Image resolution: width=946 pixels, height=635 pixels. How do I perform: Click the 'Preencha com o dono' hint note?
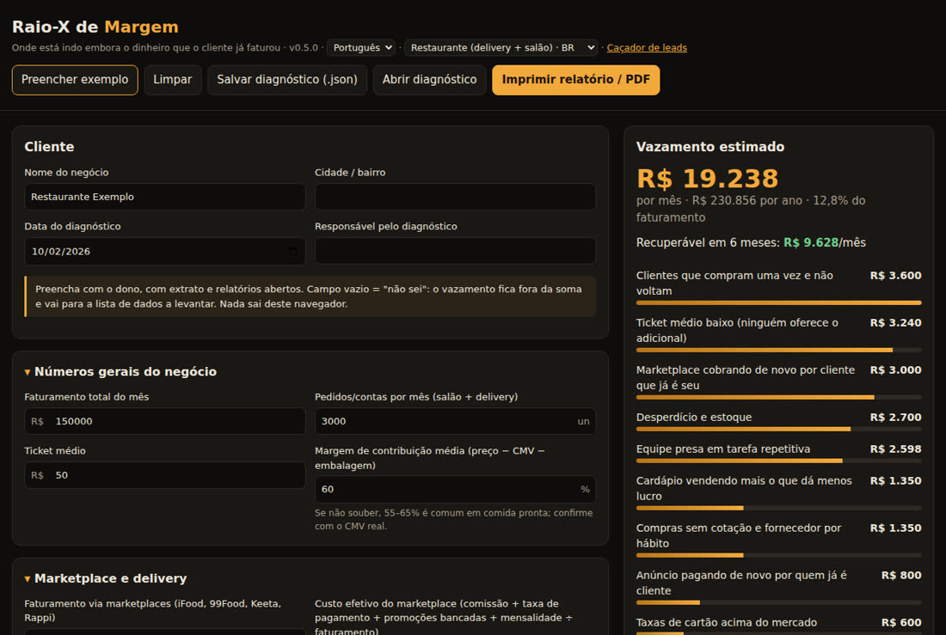(x=310, y=296)
